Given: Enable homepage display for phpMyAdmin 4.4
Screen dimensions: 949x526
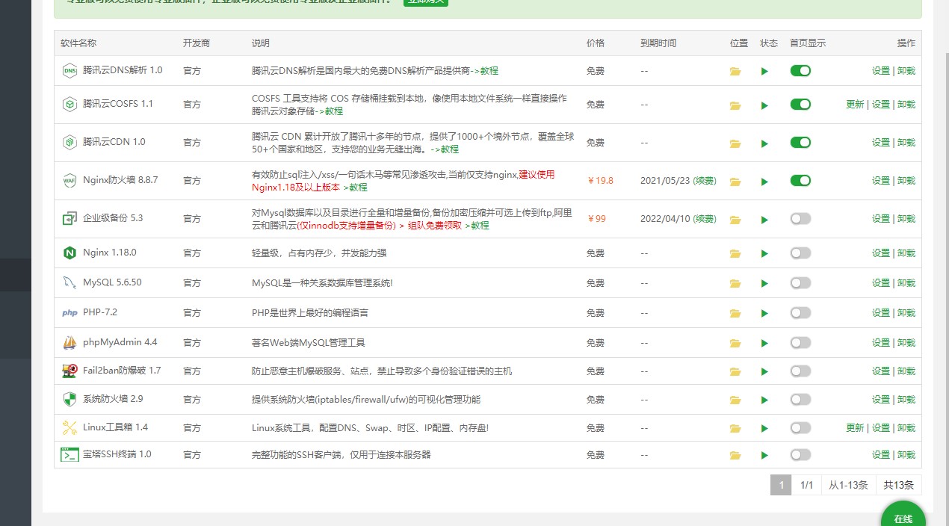Looking at the screenshot, I should point(800,342).
